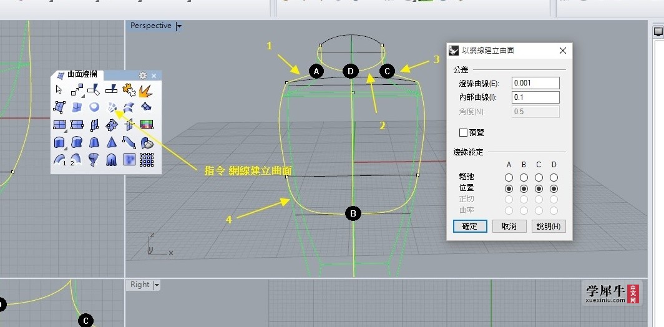Open help via 說明(H) button
This screenshot has height=327, width=664.
(x=549, y=226)
